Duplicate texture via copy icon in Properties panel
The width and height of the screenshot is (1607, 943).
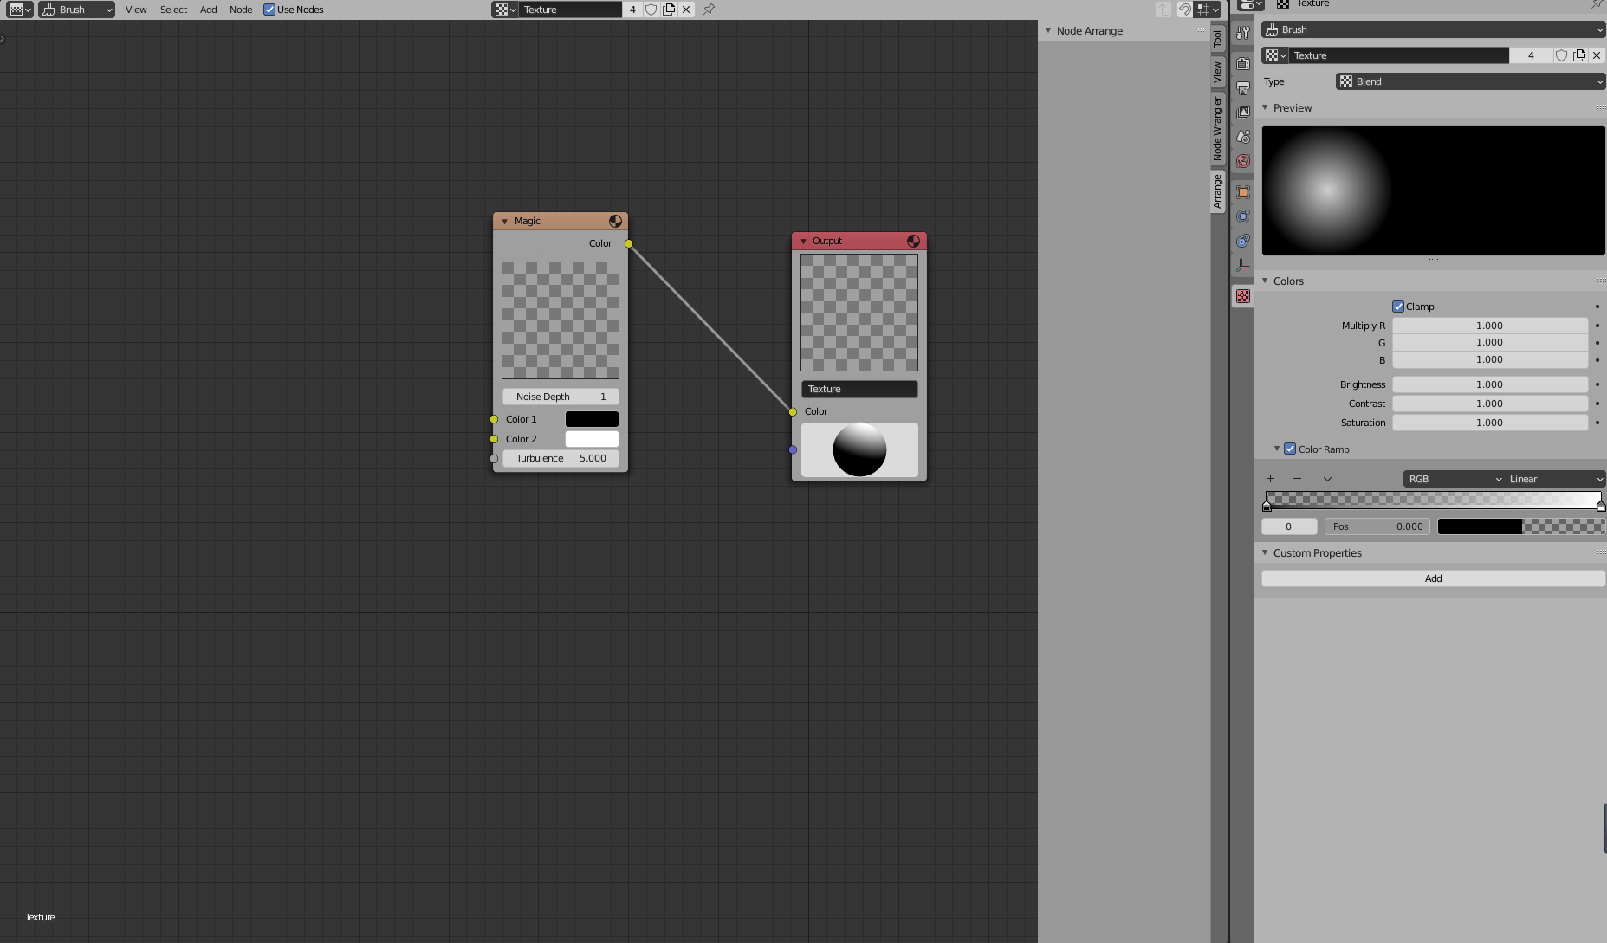point(1579,55)
